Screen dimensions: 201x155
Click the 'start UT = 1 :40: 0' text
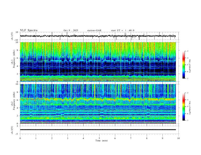123,30
